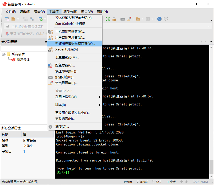Start Xagent 开始(A)
The width and height of the screenshot is (214, 185).
(75, 49)
